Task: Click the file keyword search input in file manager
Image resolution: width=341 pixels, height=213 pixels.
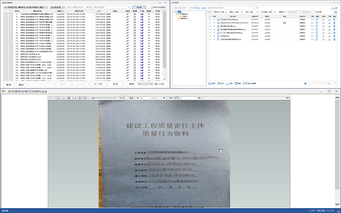Action: (x=232, y=8)
